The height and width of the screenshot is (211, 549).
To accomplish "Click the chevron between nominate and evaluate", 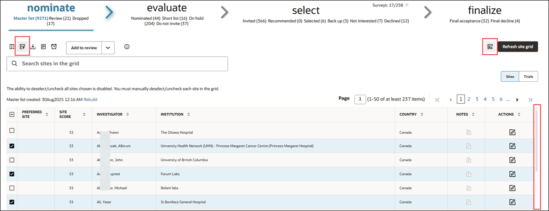I will point(110,12).
